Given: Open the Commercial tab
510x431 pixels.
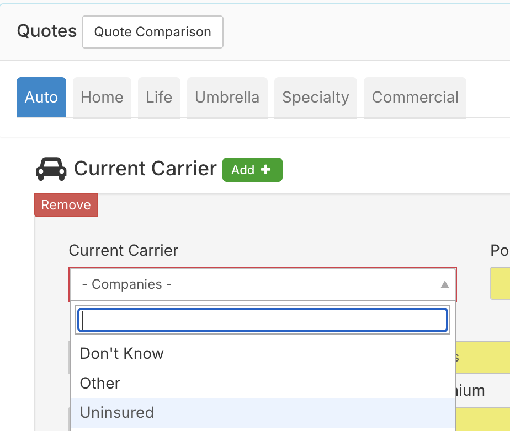Looking at the screenshot, I should pos(415,98).
